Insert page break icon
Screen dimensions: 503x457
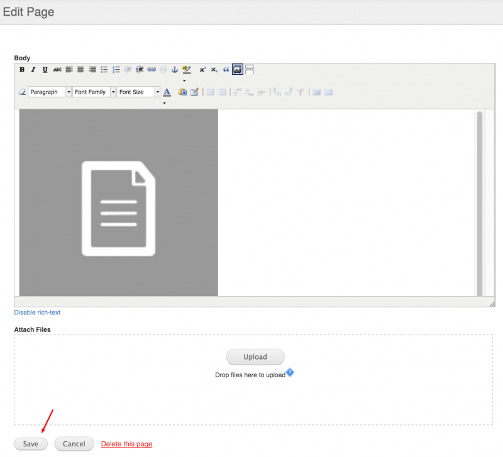[x=249, y=70]
